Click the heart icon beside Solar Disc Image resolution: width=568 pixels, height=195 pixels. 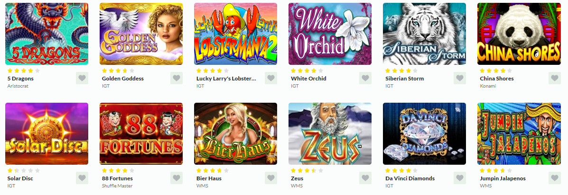(82, 177)
